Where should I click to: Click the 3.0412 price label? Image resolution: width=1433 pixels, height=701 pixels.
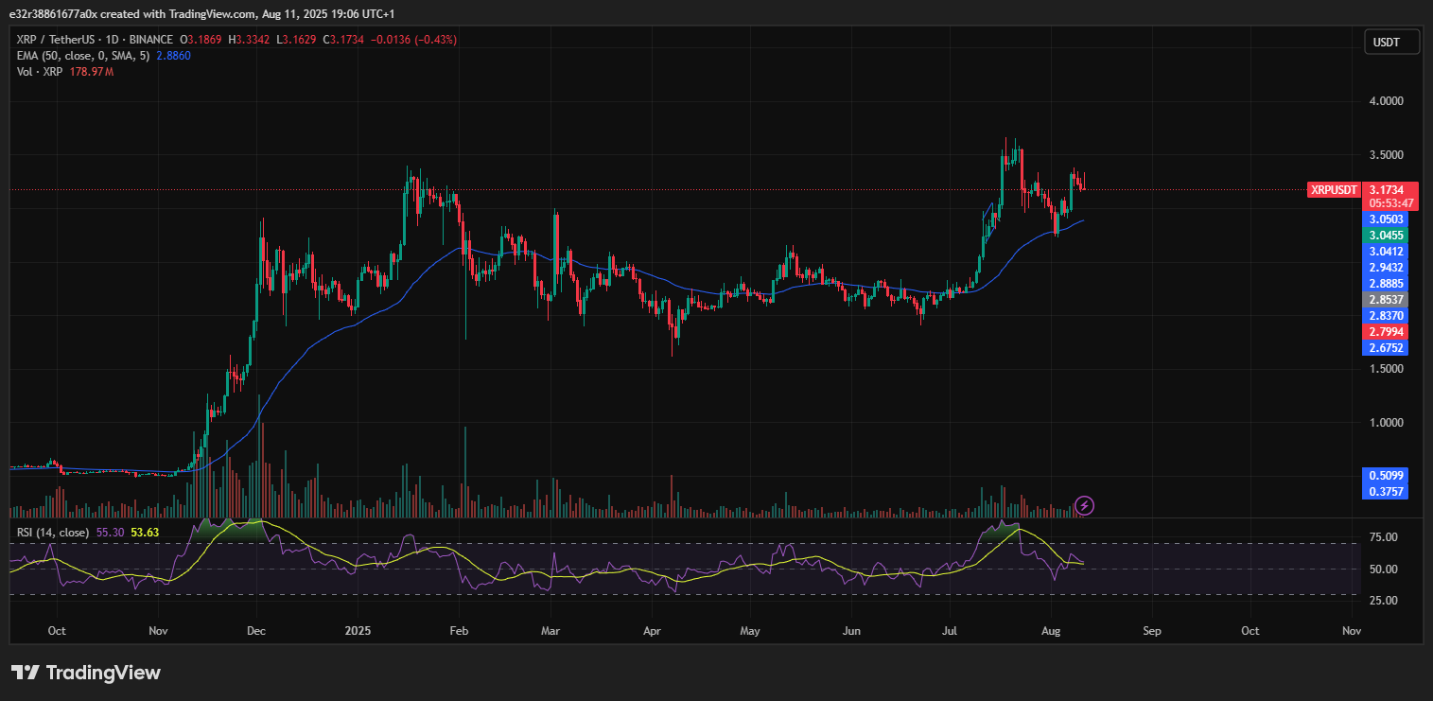pyautogui.click(x=1386, y=251)
